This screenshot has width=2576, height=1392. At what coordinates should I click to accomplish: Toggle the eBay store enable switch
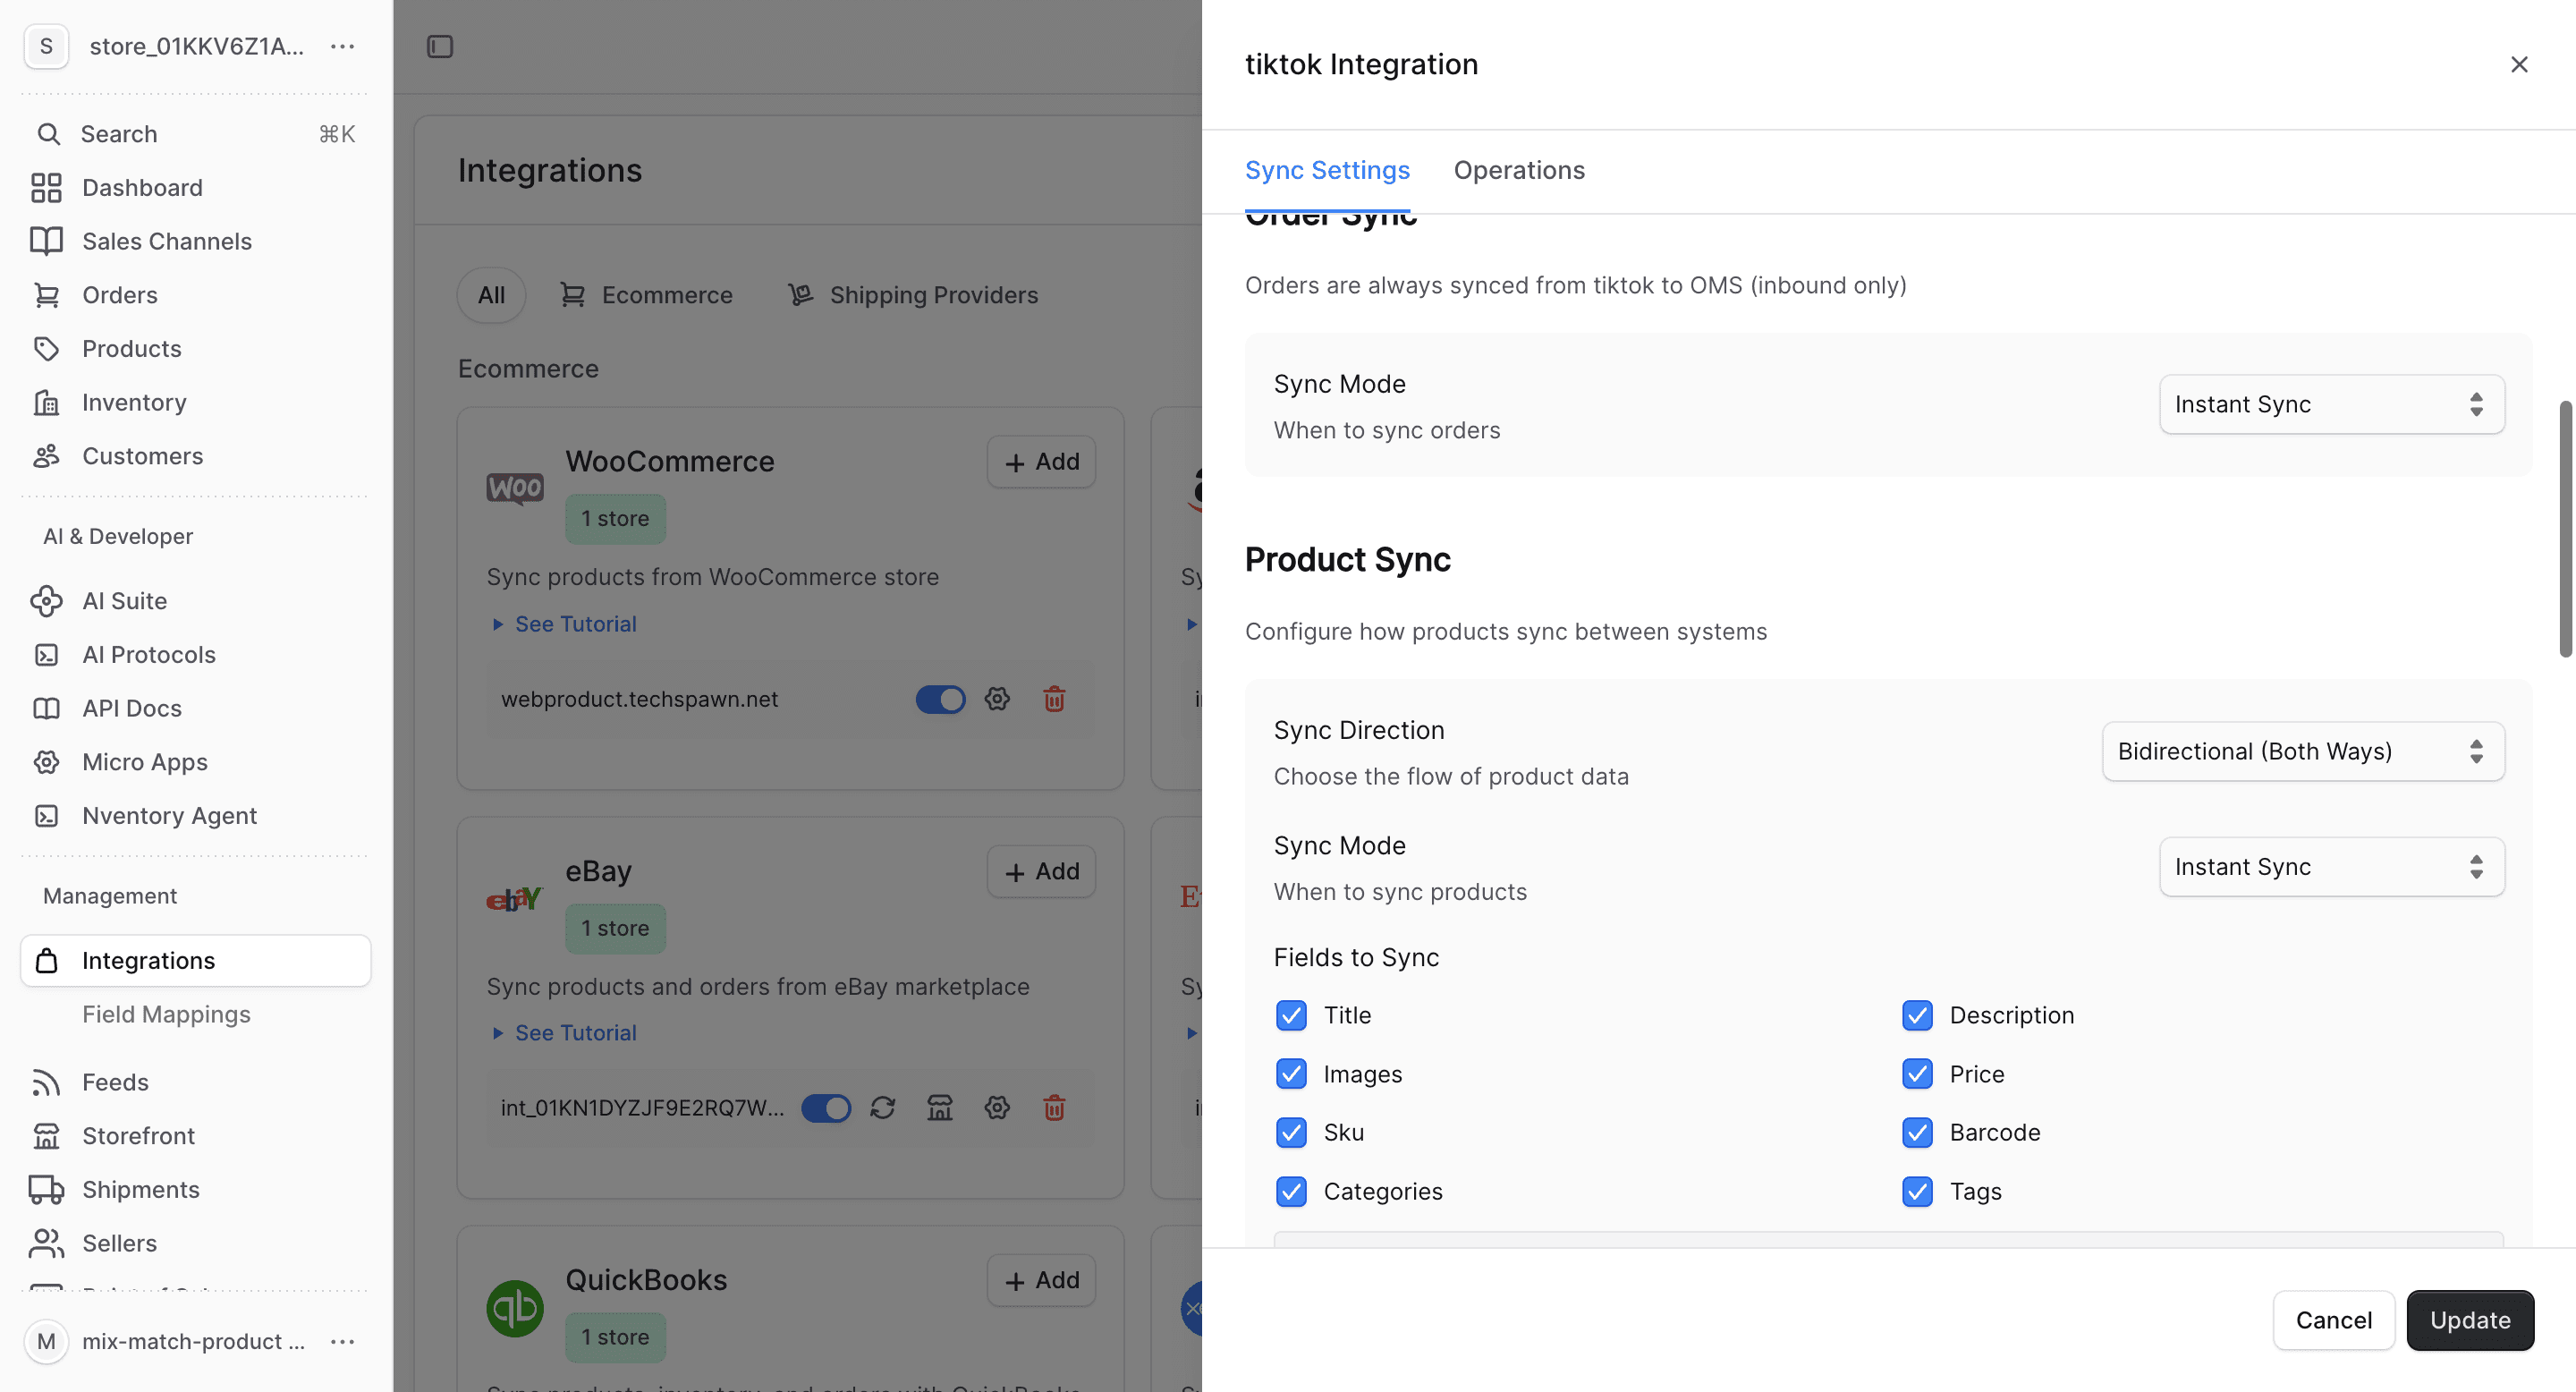click(826, 1108)
